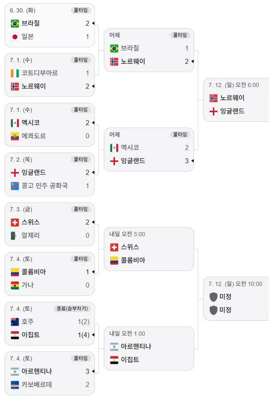This screenshot has height=399, width=269.
Task: Click the Ecuador flag icon
Action: pyautogui.click(x=15, y=136)
